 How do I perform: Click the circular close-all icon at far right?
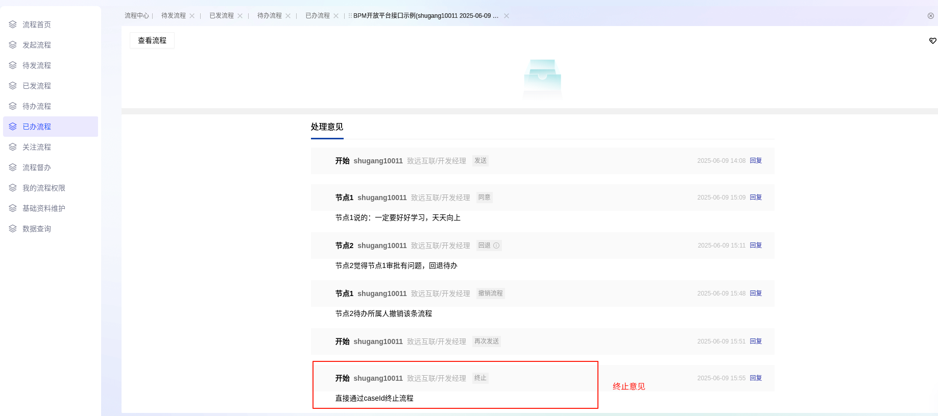pos(931,16)
